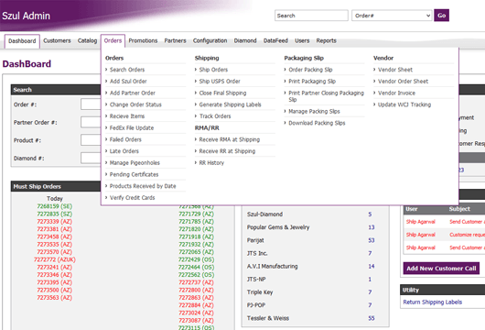Screen dimensions: 485x330
Task: Open Verify Credit Cards
Action: tap(132, 198)
